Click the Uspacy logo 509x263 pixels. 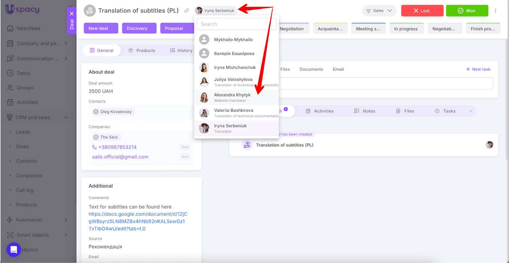click(x=22, y=9)
